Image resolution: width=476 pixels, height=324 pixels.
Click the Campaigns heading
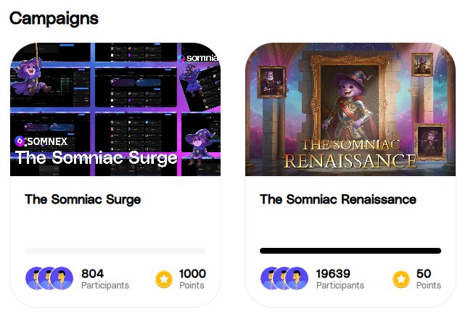click(54, 18)
